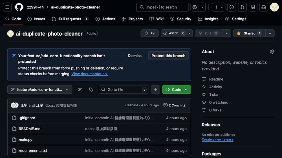Open star lists dropdown arrow
The width and height of the screenshot is (282, 158).
click(270, 33)
